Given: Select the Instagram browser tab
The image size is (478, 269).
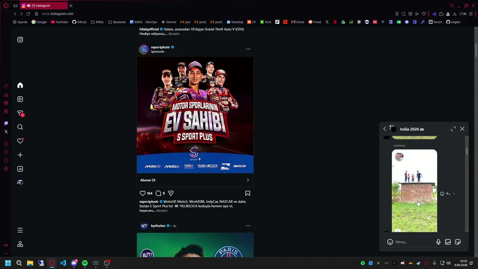Looking at the screenshot, I should (43, 6).
